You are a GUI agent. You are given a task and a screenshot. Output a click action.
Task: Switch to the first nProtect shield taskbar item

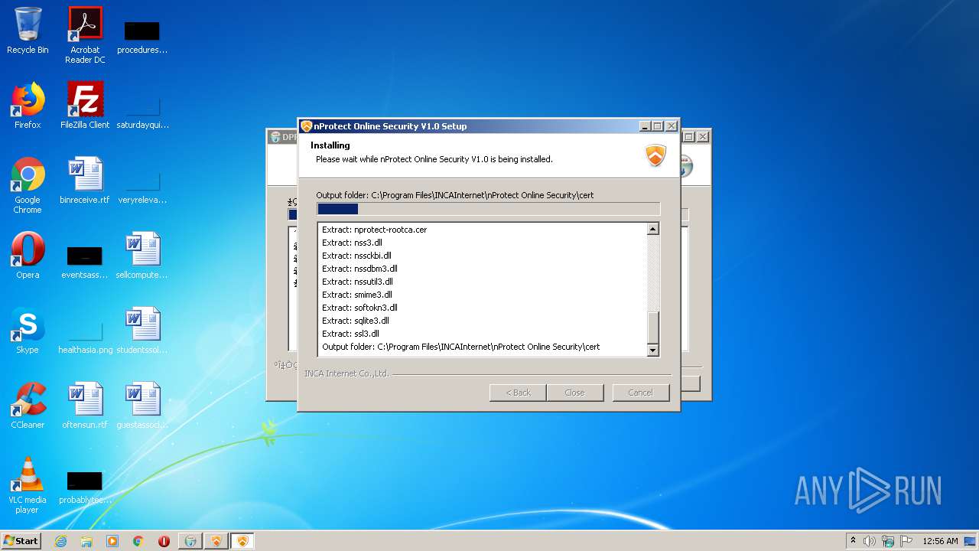(216, 541)
